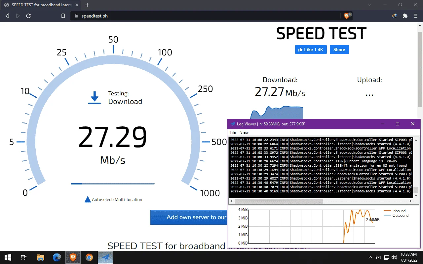Open the Windows Start menu
Screen dimensions: 423x264
(x=8, y=257)
